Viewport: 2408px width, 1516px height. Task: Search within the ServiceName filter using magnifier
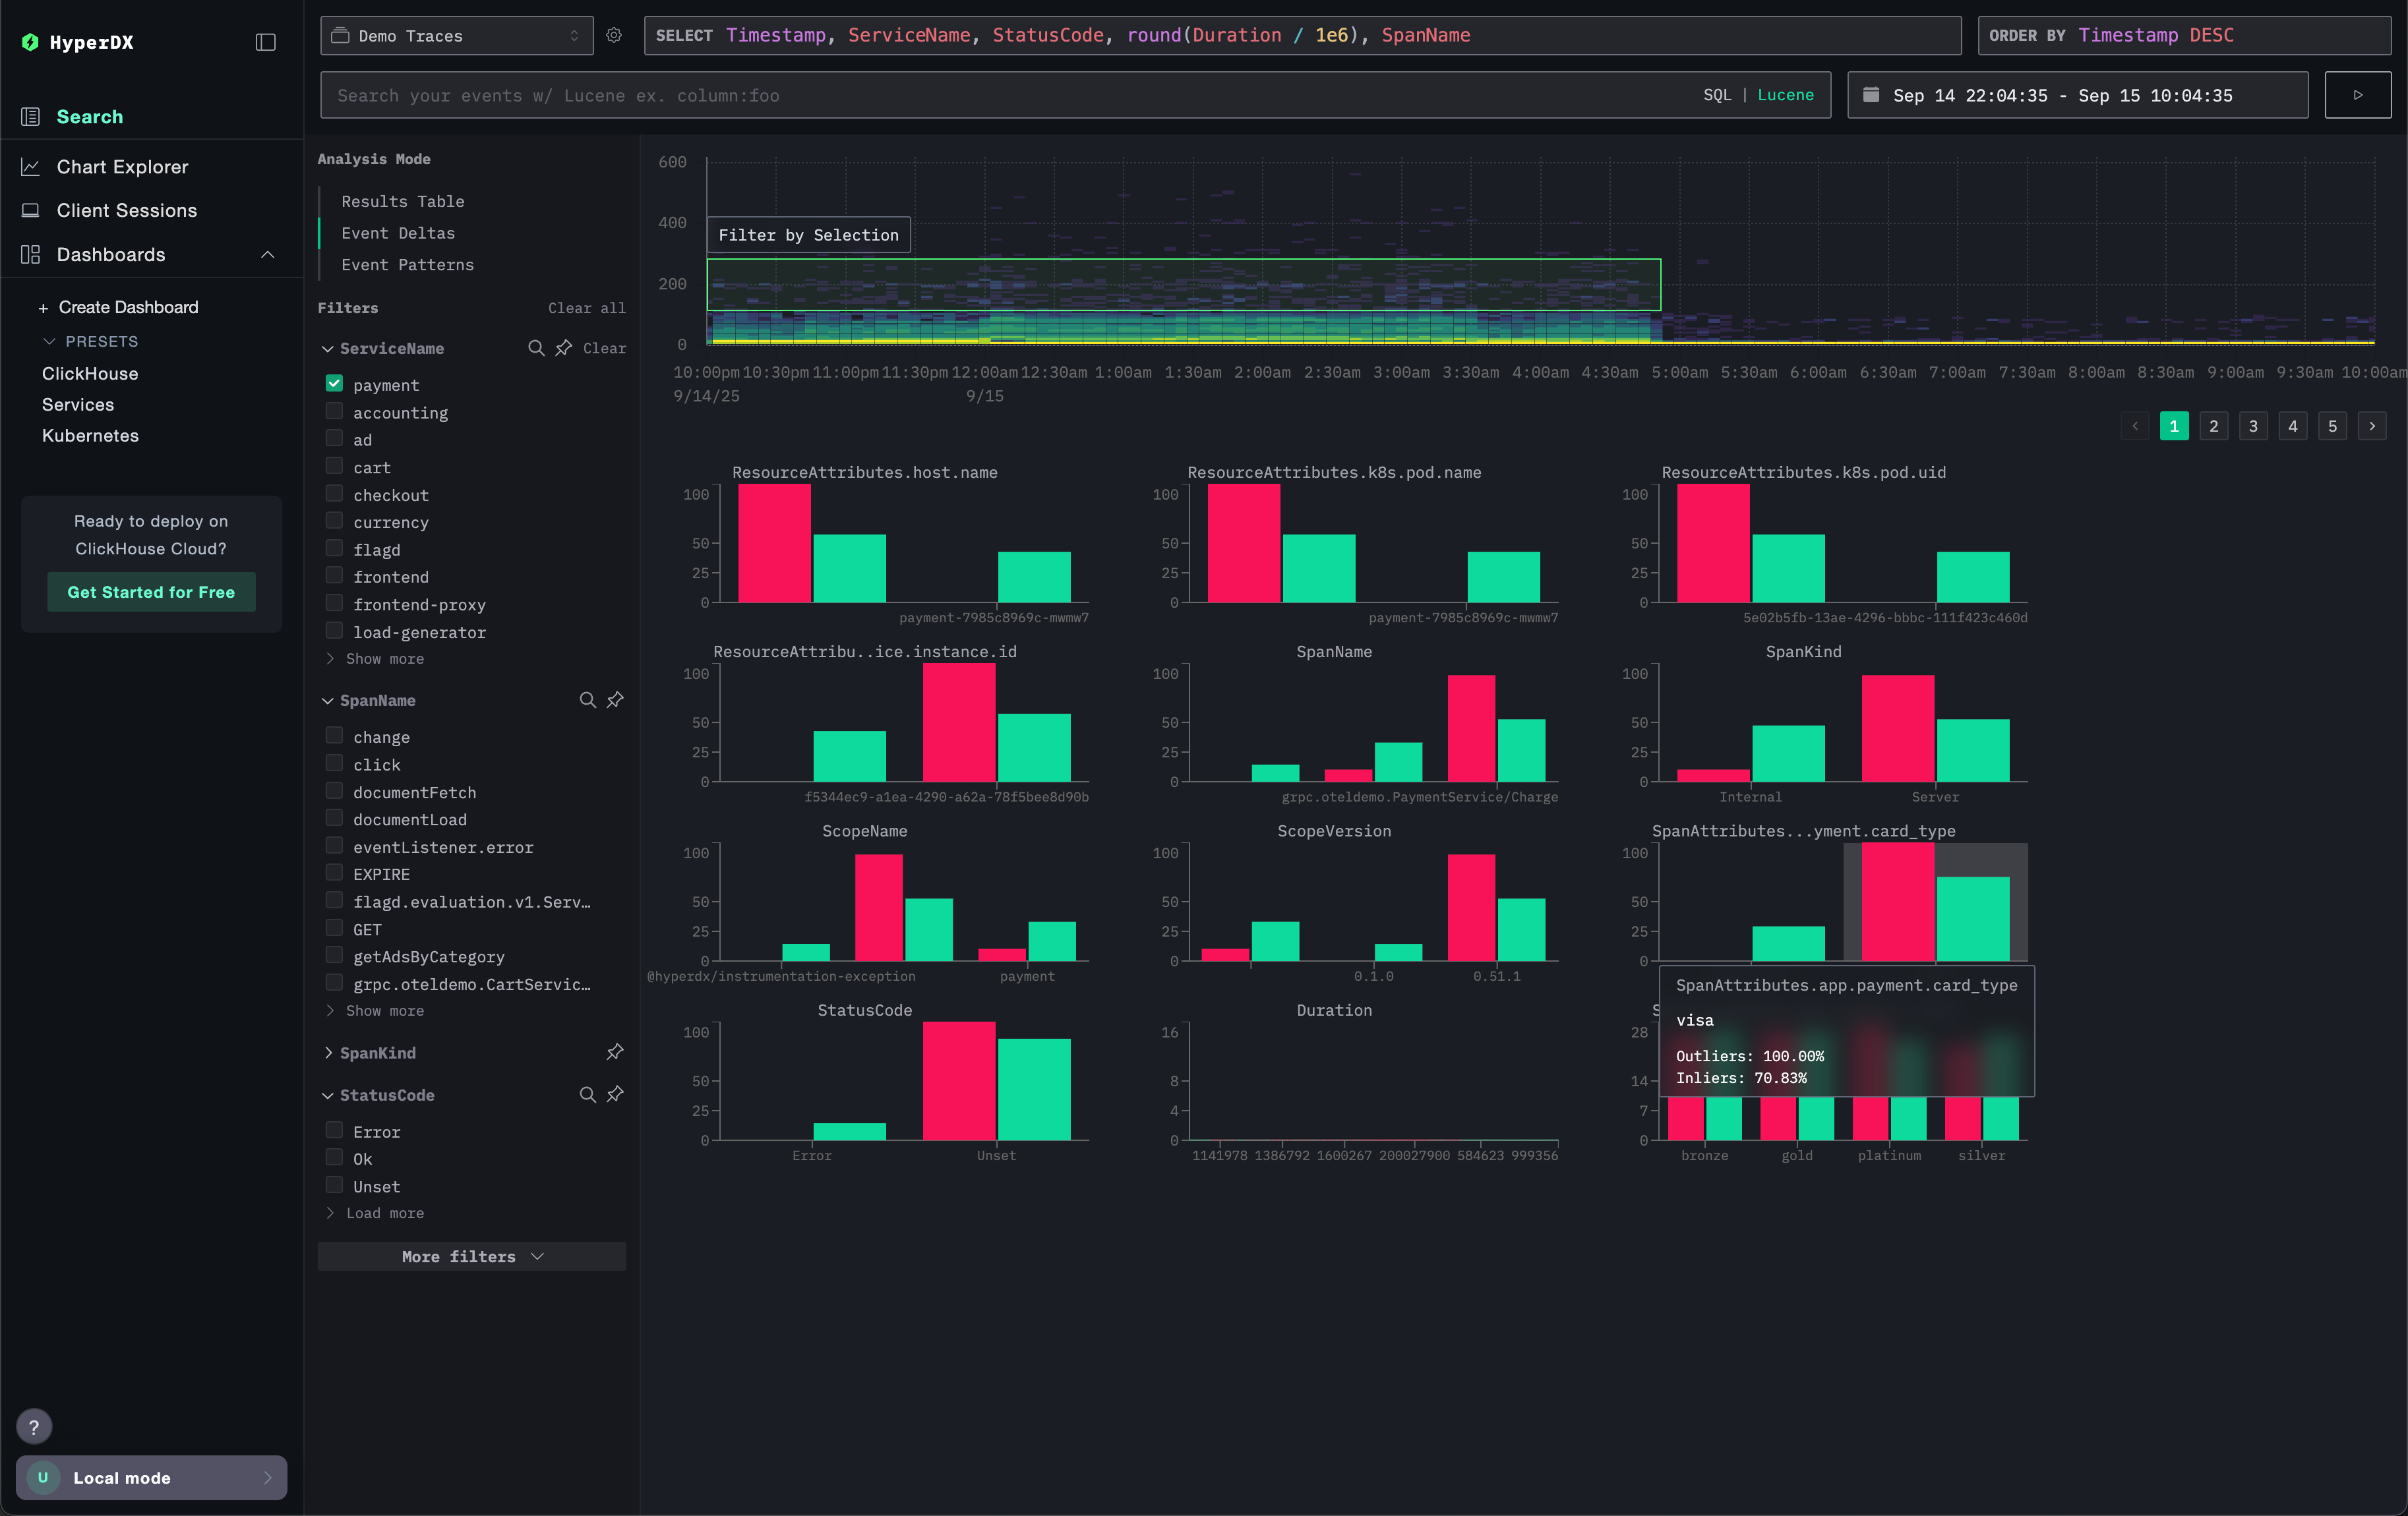[536, 348]
